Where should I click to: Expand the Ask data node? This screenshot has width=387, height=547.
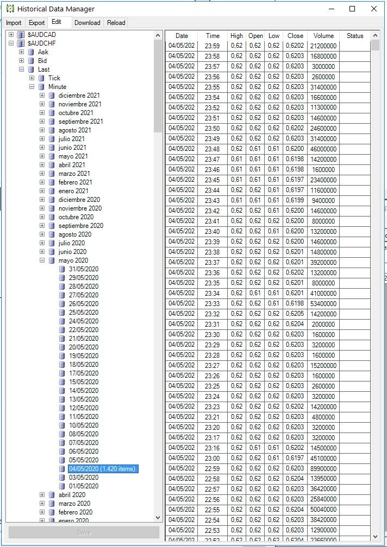[x=21, y=52]
